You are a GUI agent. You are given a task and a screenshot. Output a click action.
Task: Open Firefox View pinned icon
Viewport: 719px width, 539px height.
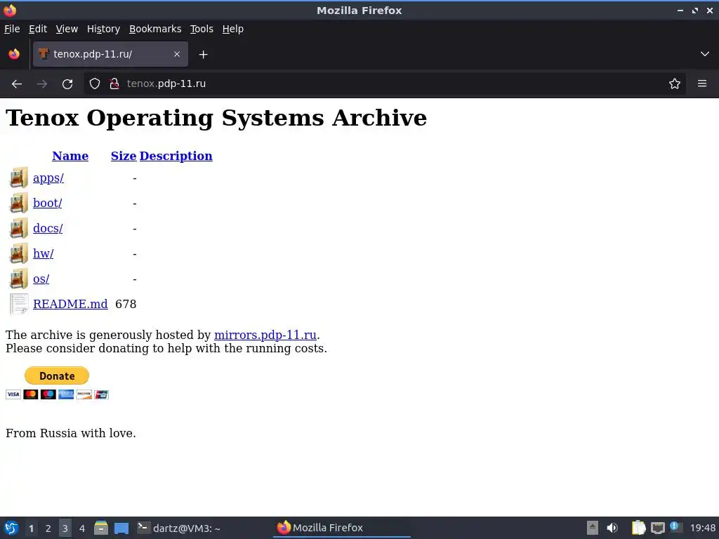14,54
